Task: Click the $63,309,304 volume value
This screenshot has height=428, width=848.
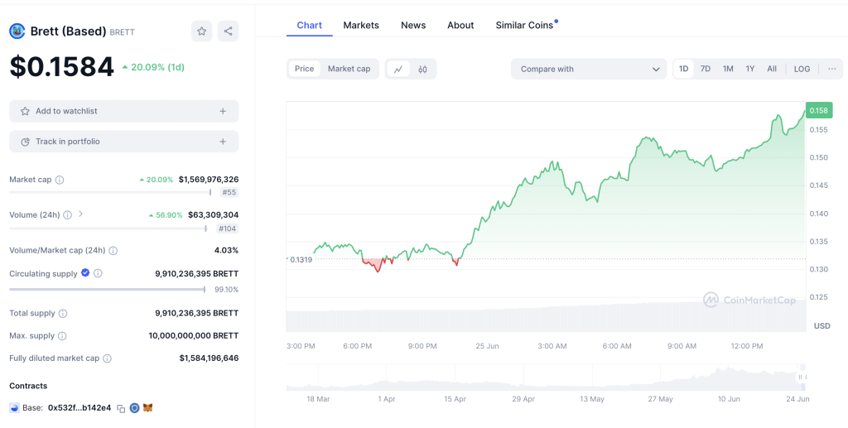Action: coord(213,214)
